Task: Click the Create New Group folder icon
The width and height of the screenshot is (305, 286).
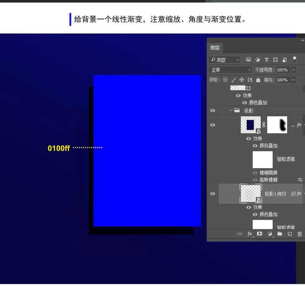Action: point(279,234)
